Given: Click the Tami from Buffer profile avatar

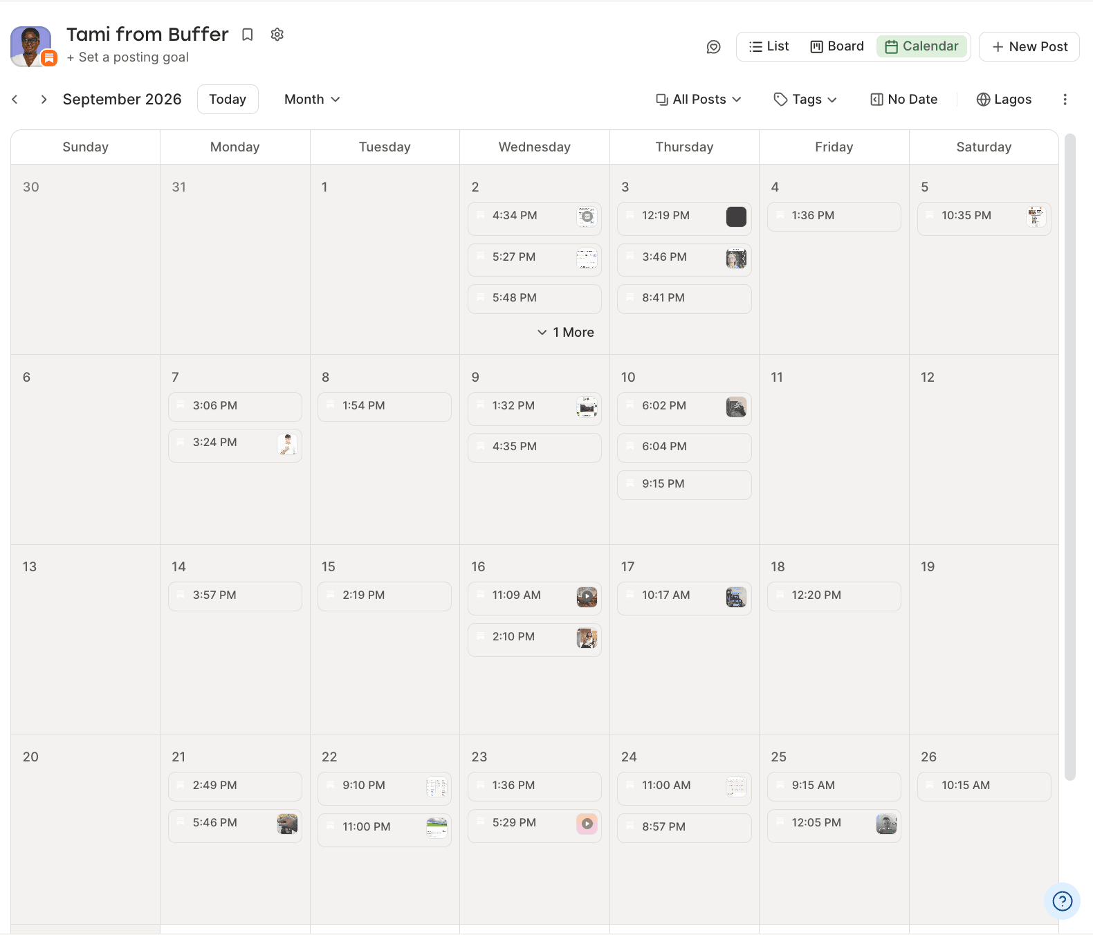Looking at the screenshot, I should click(31, 47).
